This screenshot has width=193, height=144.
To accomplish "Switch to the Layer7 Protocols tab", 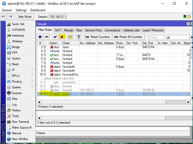I will (x=153, y=30).
